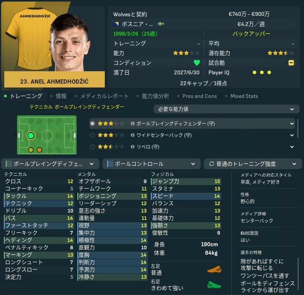This screenshot has height=295, width=304.
Task: Select the ワイドセンターバック (守) role radio button
Action: (x=92, y=135)
